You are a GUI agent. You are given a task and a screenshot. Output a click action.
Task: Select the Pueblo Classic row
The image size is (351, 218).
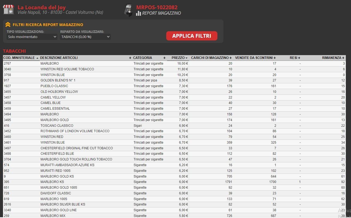click(x=174, y=86)
